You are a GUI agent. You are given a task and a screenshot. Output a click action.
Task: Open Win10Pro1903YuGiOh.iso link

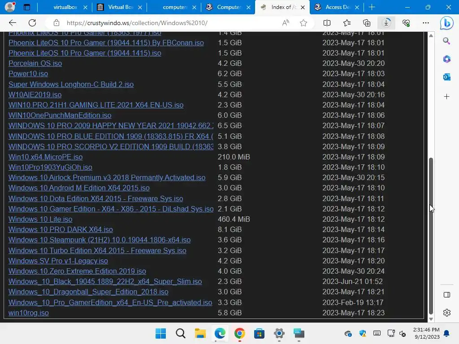(50, 168)
